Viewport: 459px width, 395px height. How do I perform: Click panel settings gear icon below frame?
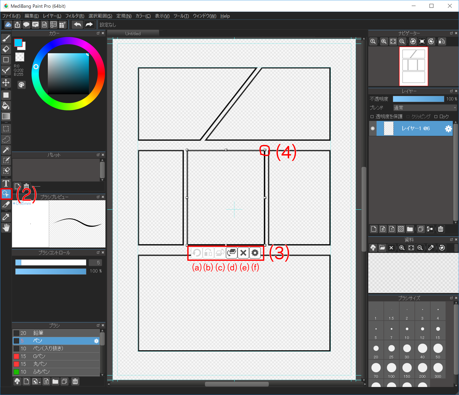coord(255,253)
